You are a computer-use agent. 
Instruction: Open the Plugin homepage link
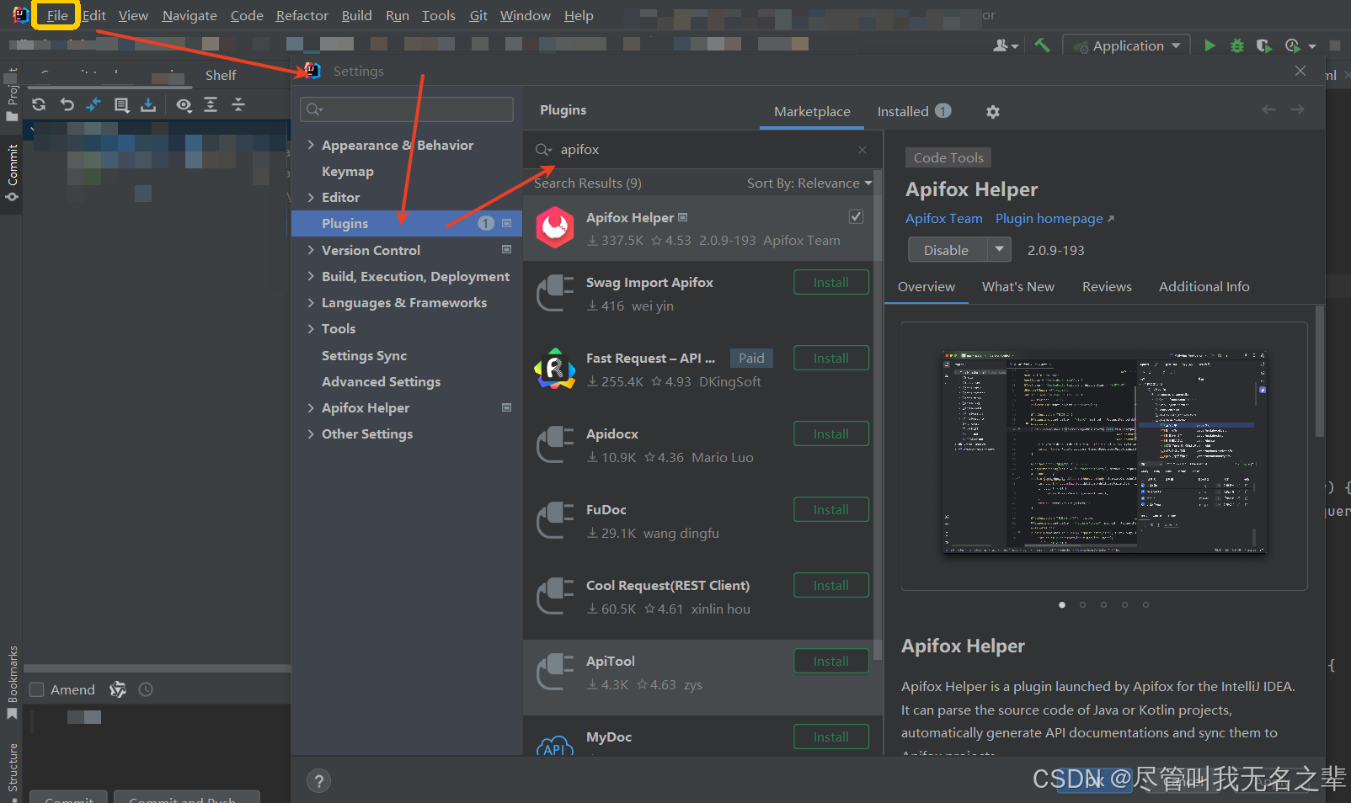pos(1055,219)
